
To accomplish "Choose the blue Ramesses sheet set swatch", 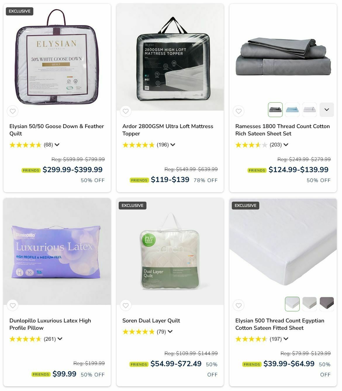I will pyautogui.click(x=292, y=110).
